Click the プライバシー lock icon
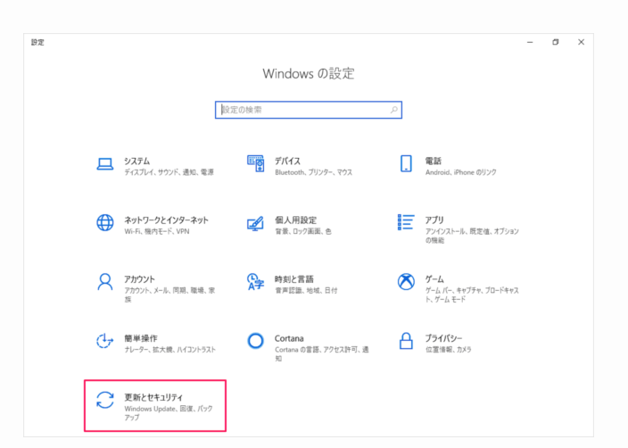628x448 pixels. (406, 341)
